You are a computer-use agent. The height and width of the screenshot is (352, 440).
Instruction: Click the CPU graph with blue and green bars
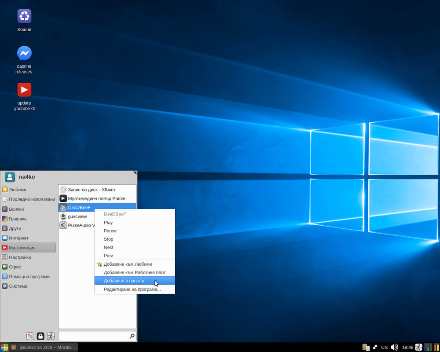pyautogui.click(x=428, y=347)
